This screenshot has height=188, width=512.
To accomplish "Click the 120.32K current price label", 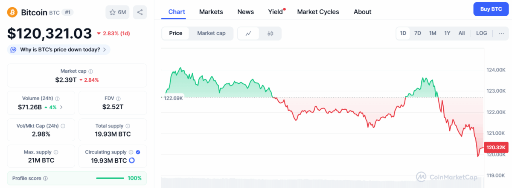I will click(497, 148).
